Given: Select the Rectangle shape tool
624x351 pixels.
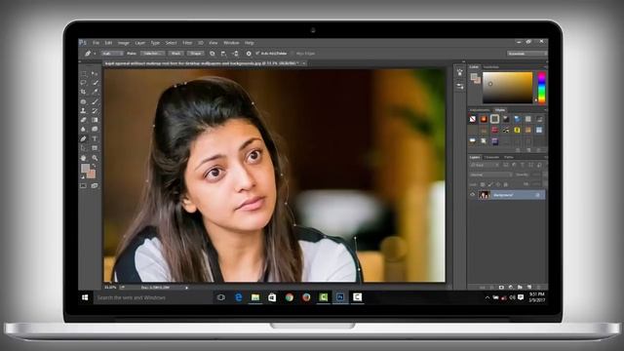Looking at the screenshot, I should (95, 147).
